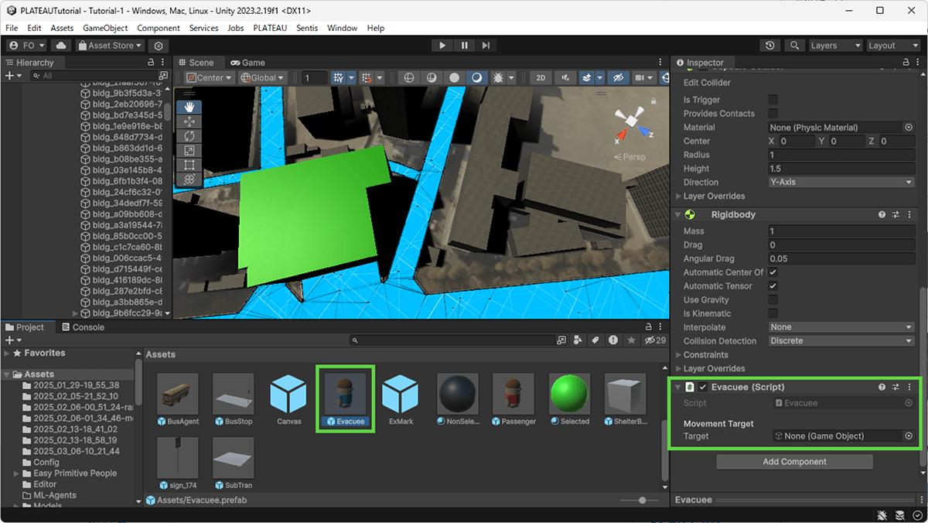Open the Physic Material object picker
This screenshot has width=928, height=523.
click(x=909, y=128)
